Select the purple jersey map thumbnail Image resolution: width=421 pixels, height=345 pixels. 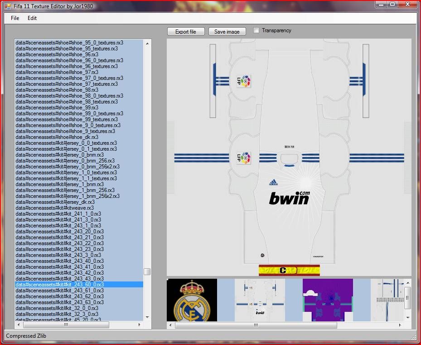coord(328,300)
